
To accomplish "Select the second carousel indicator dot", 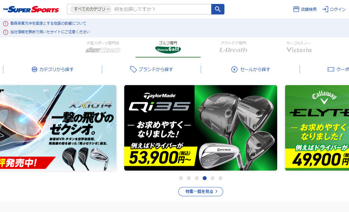I will pos(189,178).
